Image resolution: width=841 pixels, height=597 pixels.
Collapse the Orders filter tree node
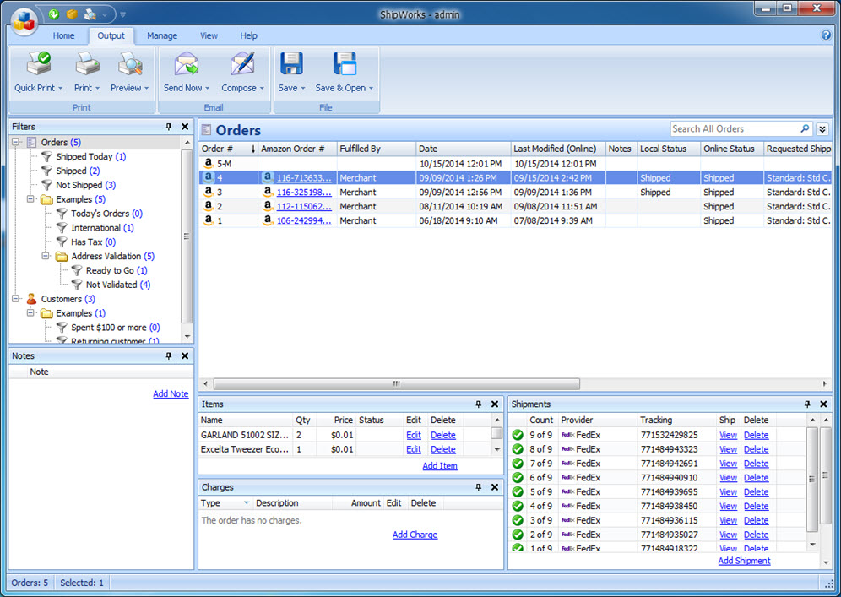(x=16, y=142)
